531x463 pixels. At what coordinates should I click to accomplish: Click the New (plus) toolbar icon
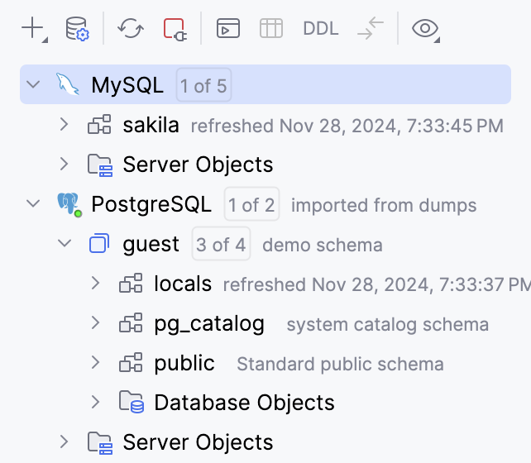[x=32, y=28]
